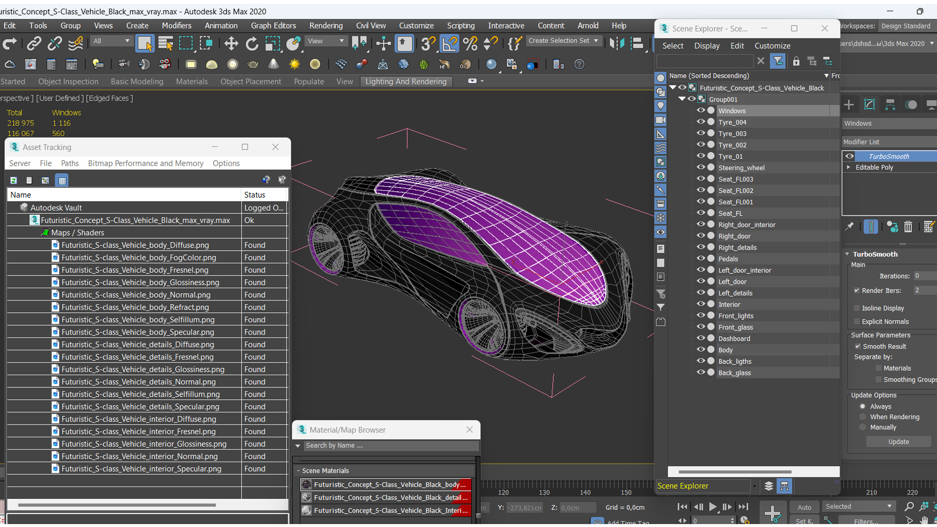Refresh Asset Tracking list icon

pyautogui.click(x=14, y=181)
